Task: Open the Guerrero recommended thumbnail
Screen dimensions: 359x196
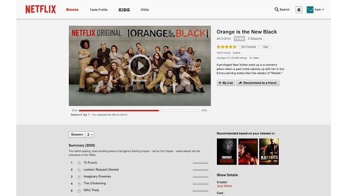Action: coord(248,151)
